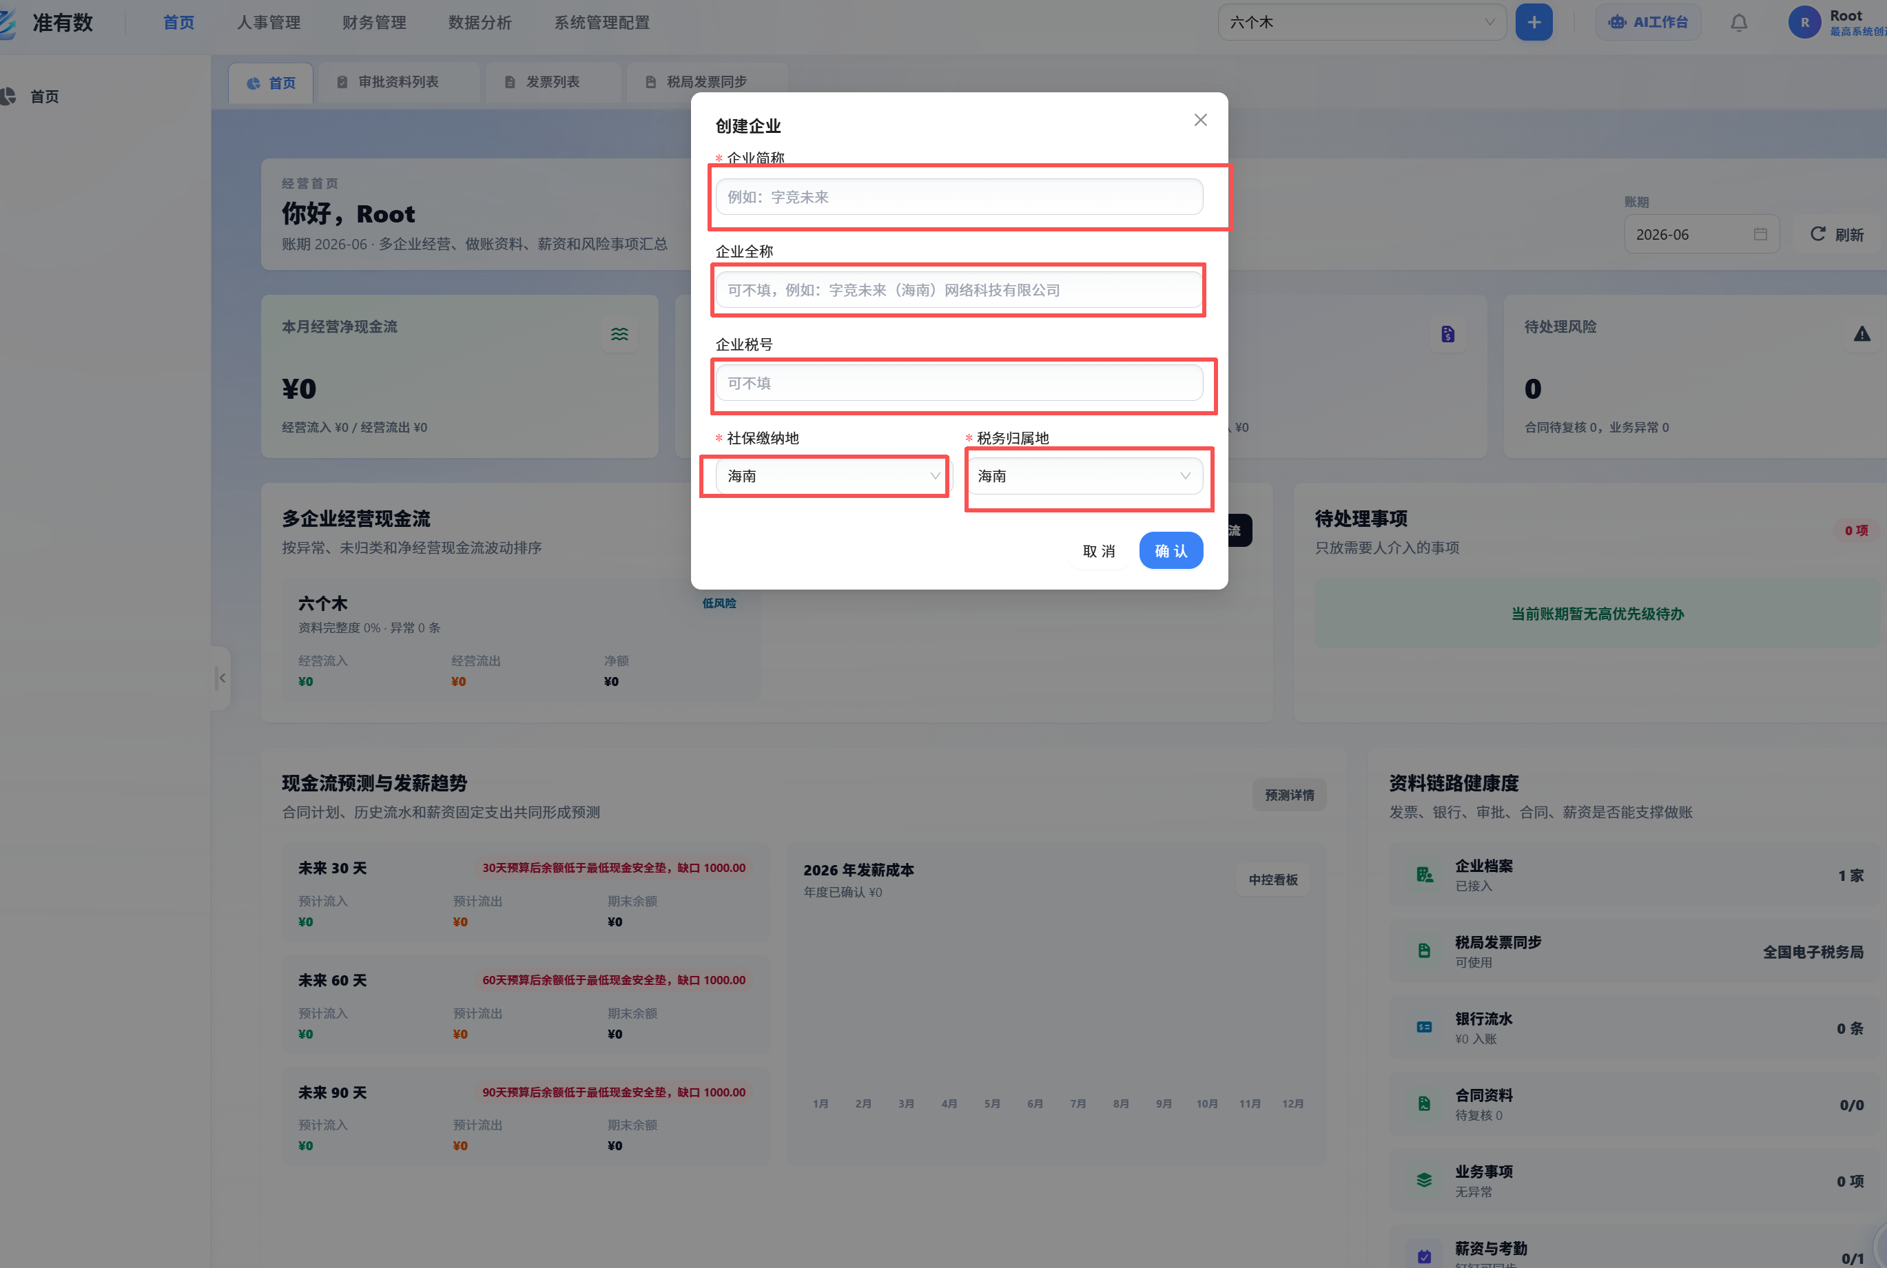1887x1268 pixels.
Task: Click the robot icon in AI工作台
Action: click(x=1617, y=23)
